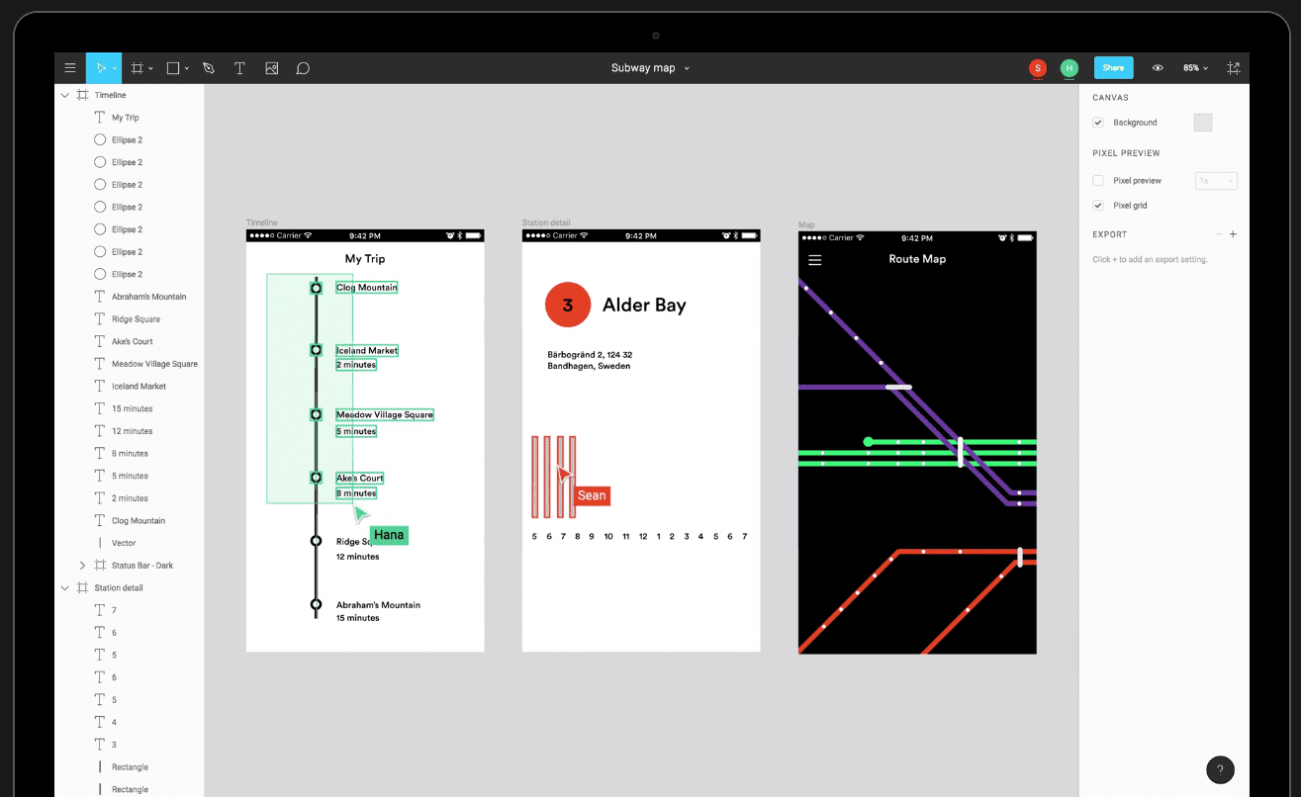Open the hamburger main menu
The height and width of the screenshot is (797, 1301).
(70, 68)
